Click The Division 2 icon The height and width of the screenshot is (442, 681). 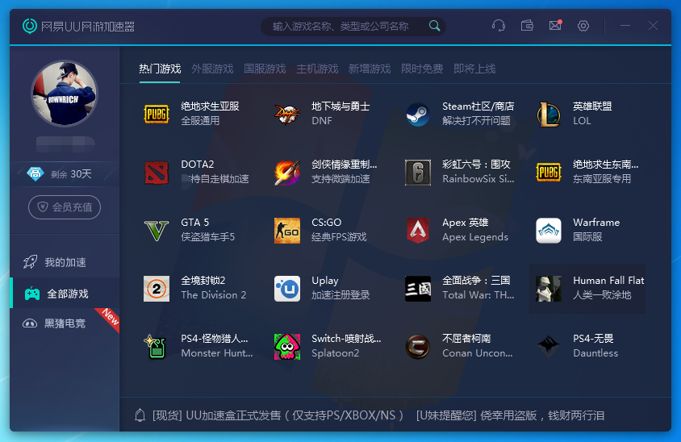click(157, 288)
